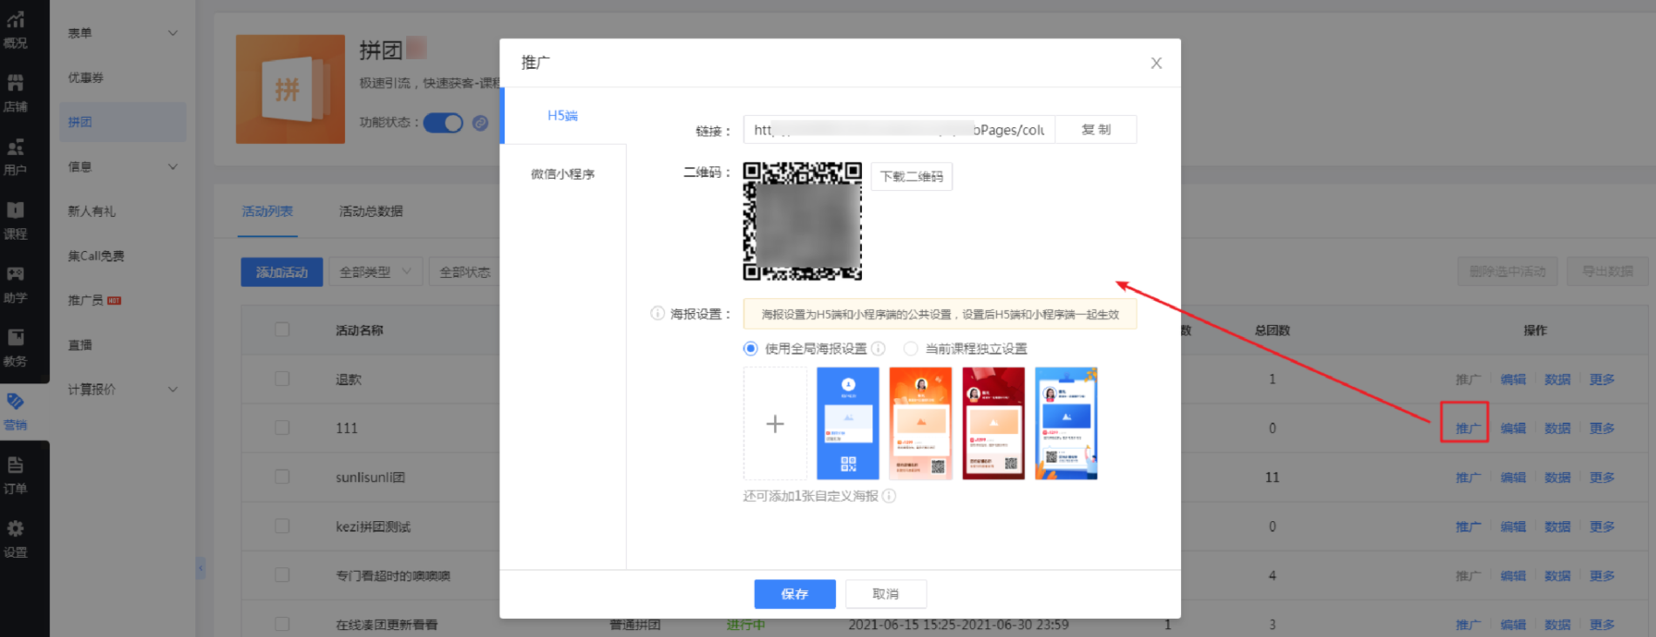Click 数据 link in the kezi拼团测试 row
Viewport: 1656px width, 637px height.
click(x=1558, y=526)
